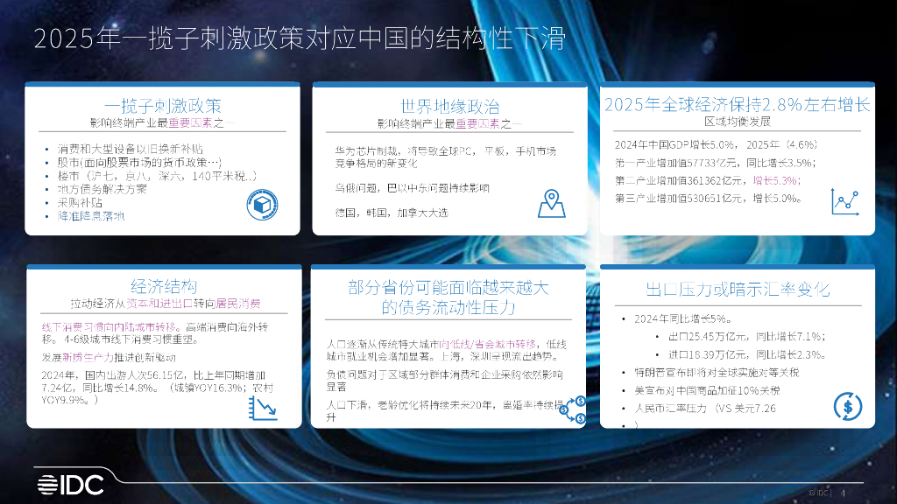This screenshot has width=897, height=504.
Task: Click the subtitle 拉动经济从资本和进出口转向居民消费
Action: 166,304
